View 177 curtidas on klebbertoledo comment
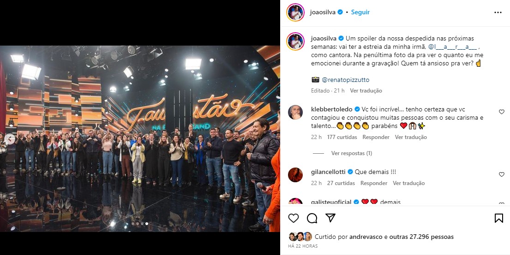The width and height of the screenshot is (510, 255). pos(342,137)
